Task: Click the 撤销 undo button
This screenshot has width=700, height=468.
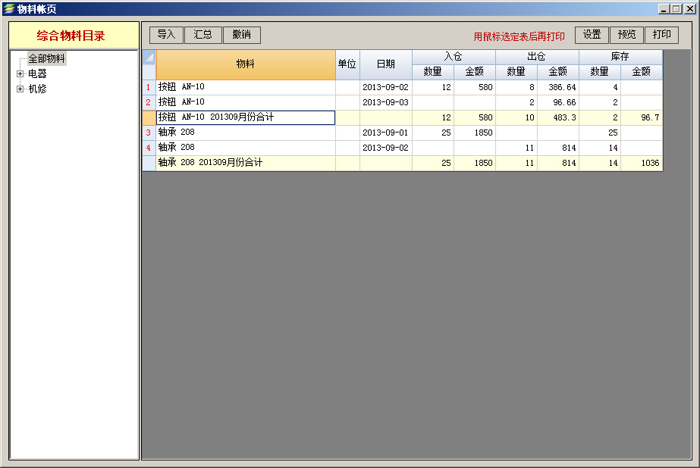Action: click(x=242, y=35)
